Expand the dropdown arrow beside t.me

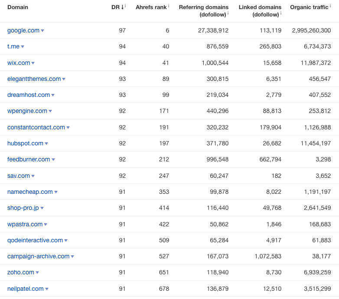pyautogui.click(x=23, y=47)
